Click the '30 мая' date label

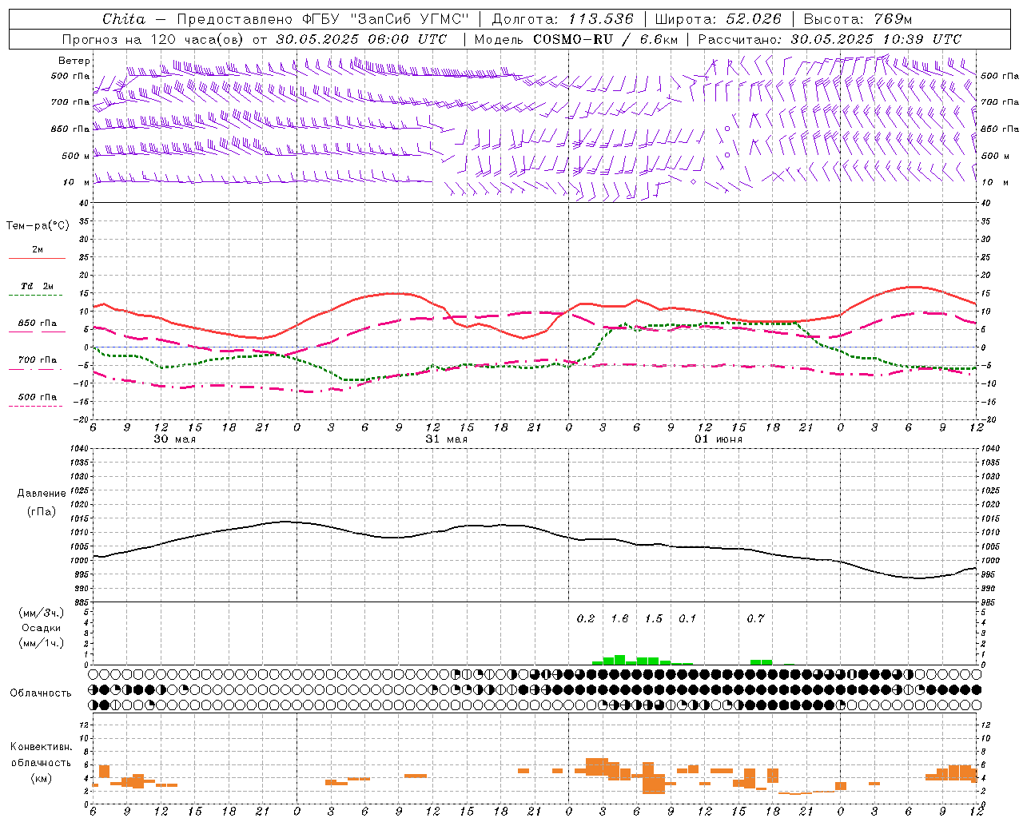coord(174,439)
